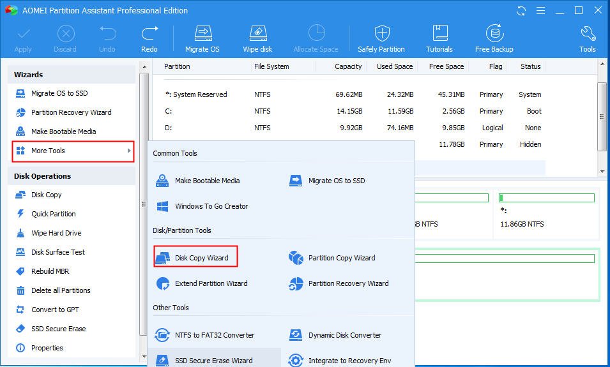The height and width of the screenshot is (367, 610).
Task: Open Dynamic Disk Converter
Action: [x=335, y=335]
